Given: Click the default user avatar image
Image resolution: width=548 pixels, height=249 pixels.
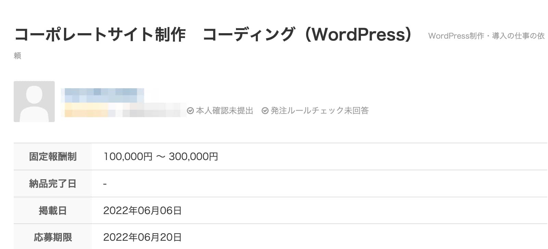Looking at the screenshot, I should (34, 102).
